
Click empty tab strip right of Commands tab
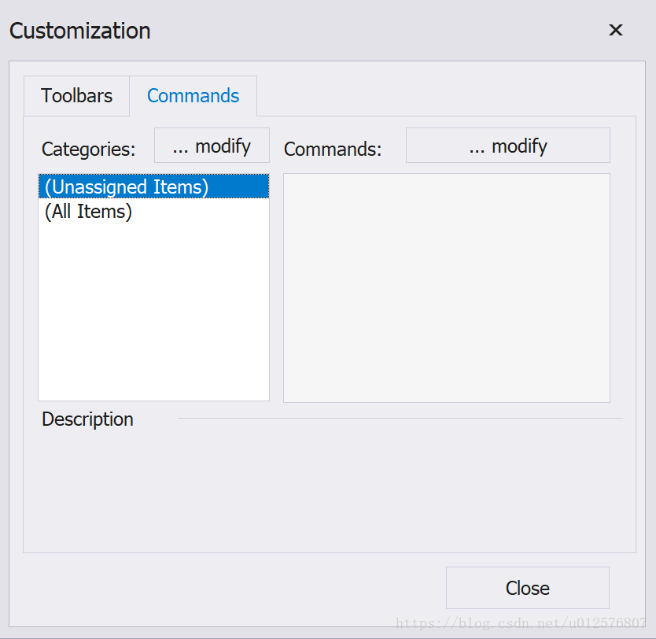(x=447, y=96)
